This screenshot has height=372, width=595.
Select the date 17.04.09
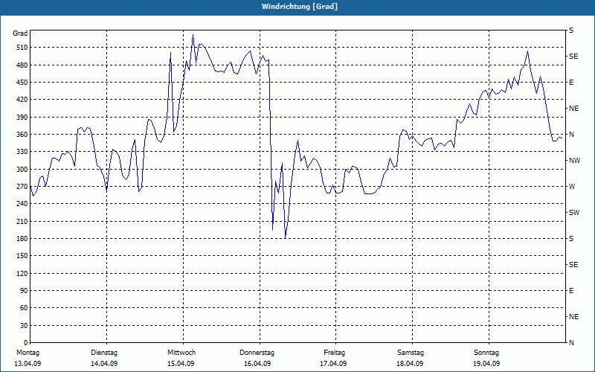point(333,364)
